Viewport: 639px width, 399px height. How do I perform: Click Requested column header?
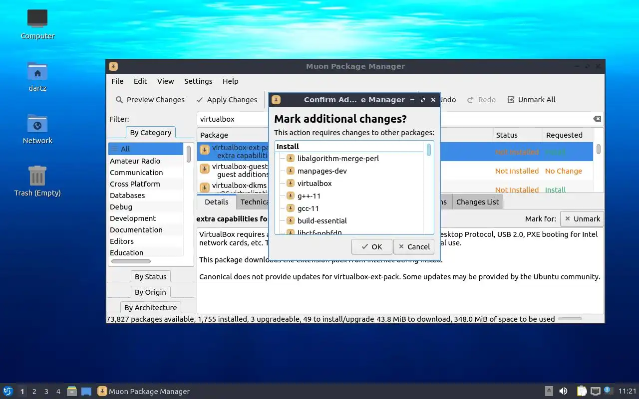click(568, 135)
